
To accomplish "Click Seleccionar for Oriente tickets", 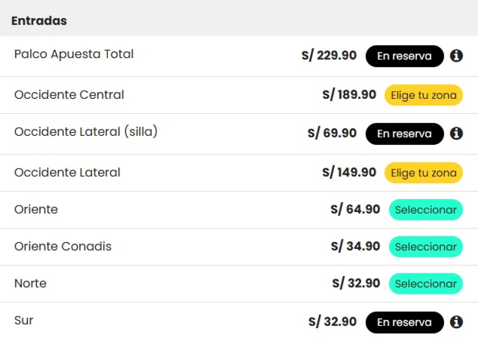I will [x=425, y=210].
